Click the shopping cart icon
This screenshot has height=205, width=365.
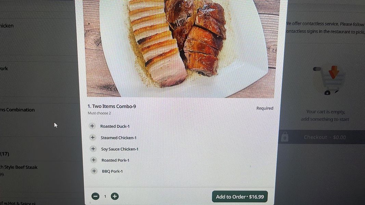(330, 80)
